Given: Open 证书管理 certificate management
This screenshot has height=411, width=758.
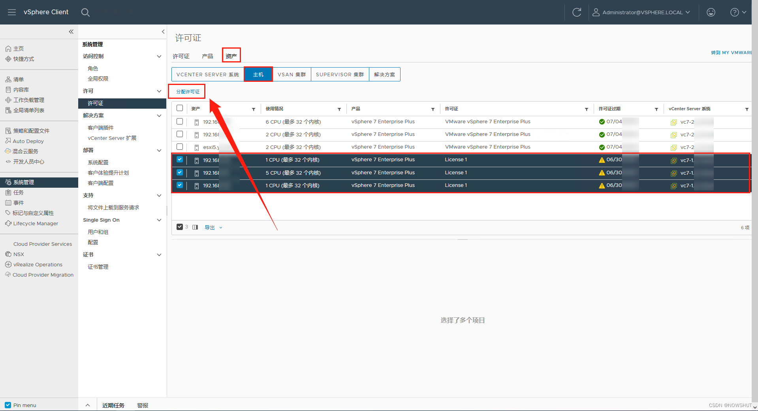Looking at the screenshot, I should [98, 267].
